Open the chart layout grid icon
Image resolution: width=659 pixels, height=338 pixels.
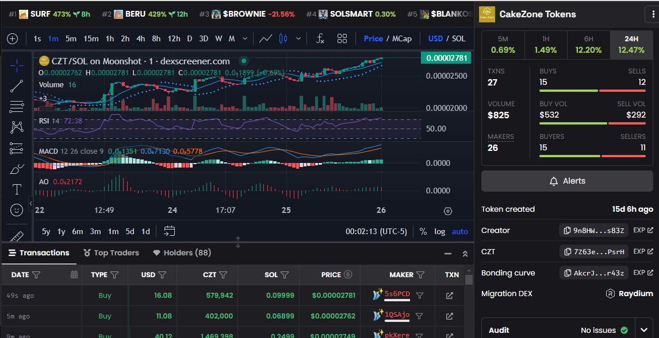pyautogui.click(x=342, y=38)
